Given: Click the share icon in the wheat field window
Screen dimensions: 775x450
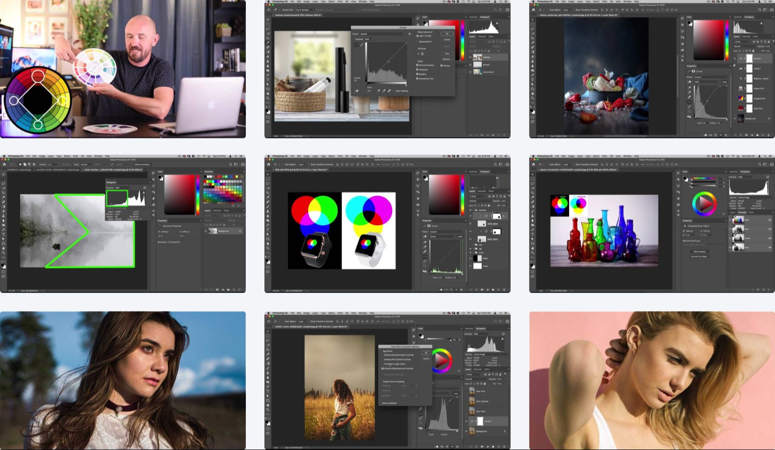Looking at the screenshot, I should point(507,321).
